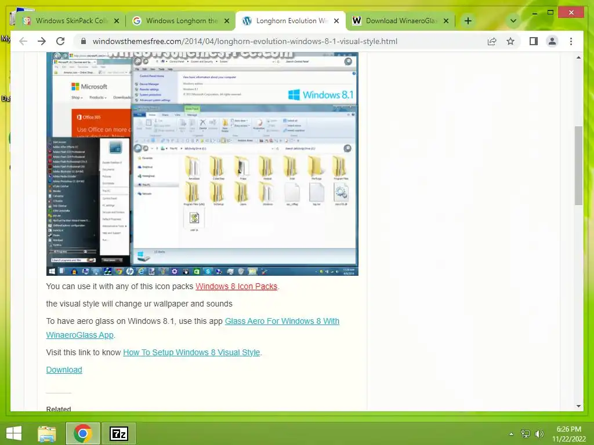Open the Chrome profile menu
Screen dimensions: 594x445
click(x=552, y=41)
